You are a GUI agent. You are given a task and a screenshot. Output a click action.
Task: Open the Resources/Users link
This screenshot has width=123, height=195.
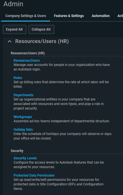(27, 61)
